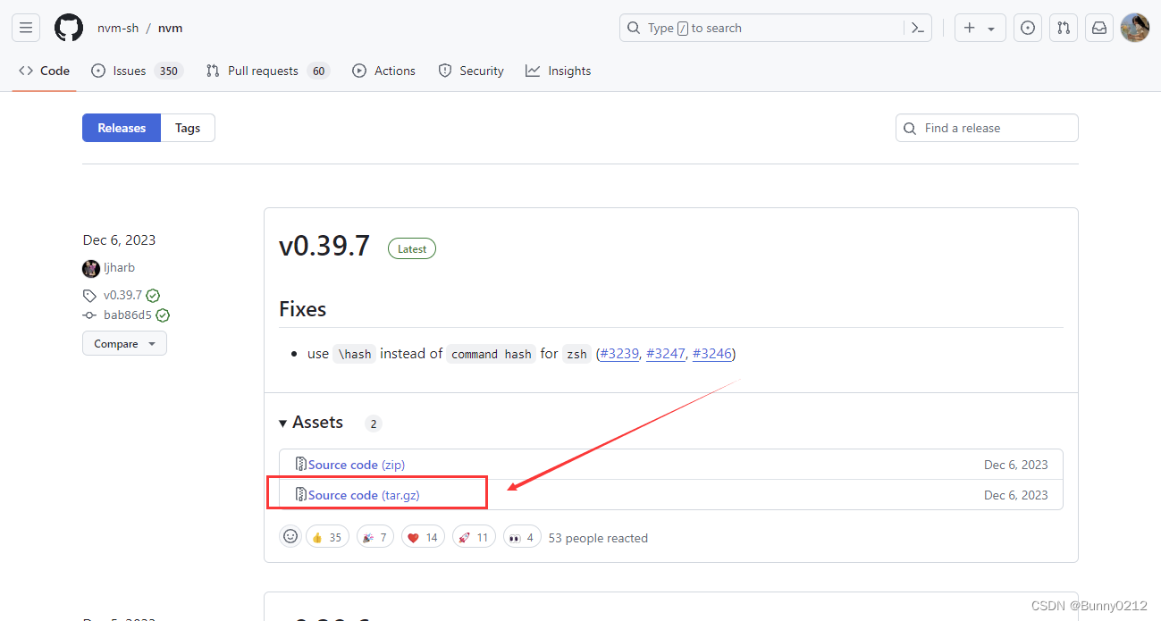This screenshot has height=621, width=1161.
Task: Toggle party popper reaction with 7
Action: coord(375,537)
